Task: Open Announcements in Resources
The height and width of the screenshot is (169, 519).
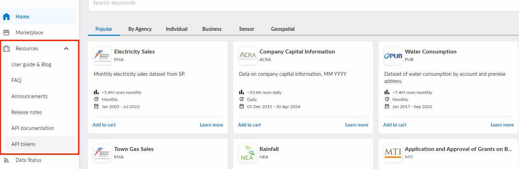Action: (x=41, y=96)
